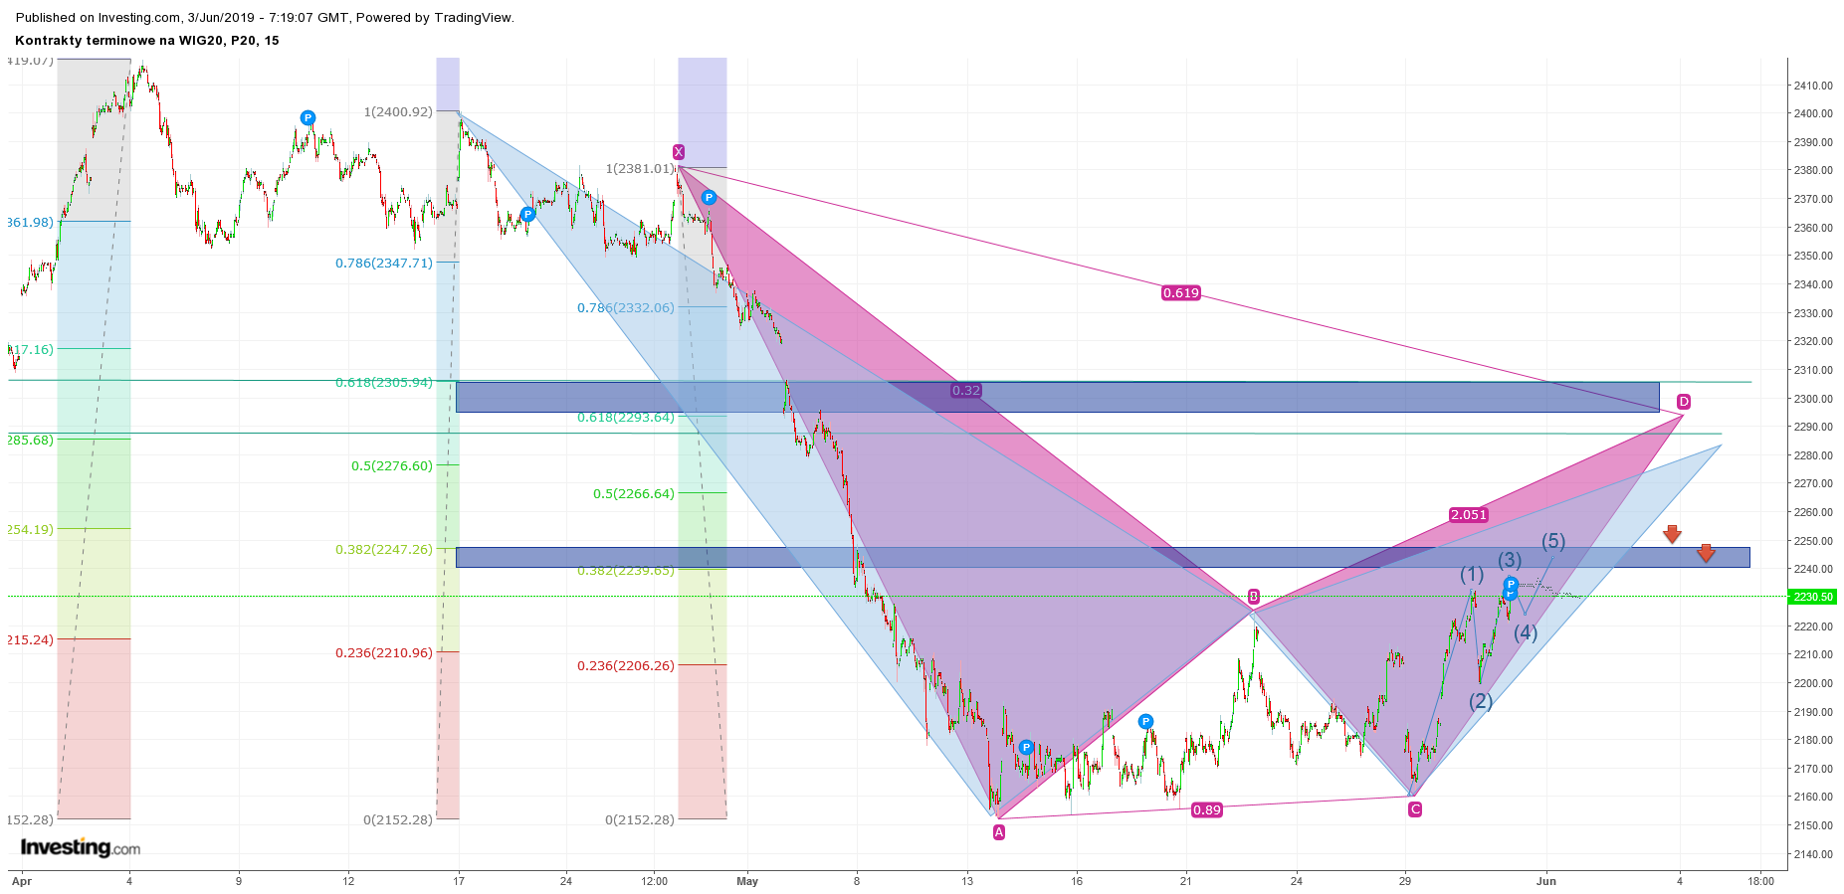The height and width of the screenshot is (894, 1844).
Task: Click the 0.618(2305.94) Fibonacci label
Action: [x=384, y=383]
